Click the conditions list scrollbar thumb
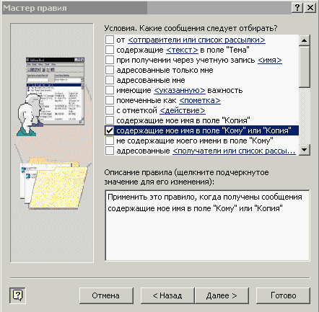Viewport: 319px width, 312px height. [305, 67]
